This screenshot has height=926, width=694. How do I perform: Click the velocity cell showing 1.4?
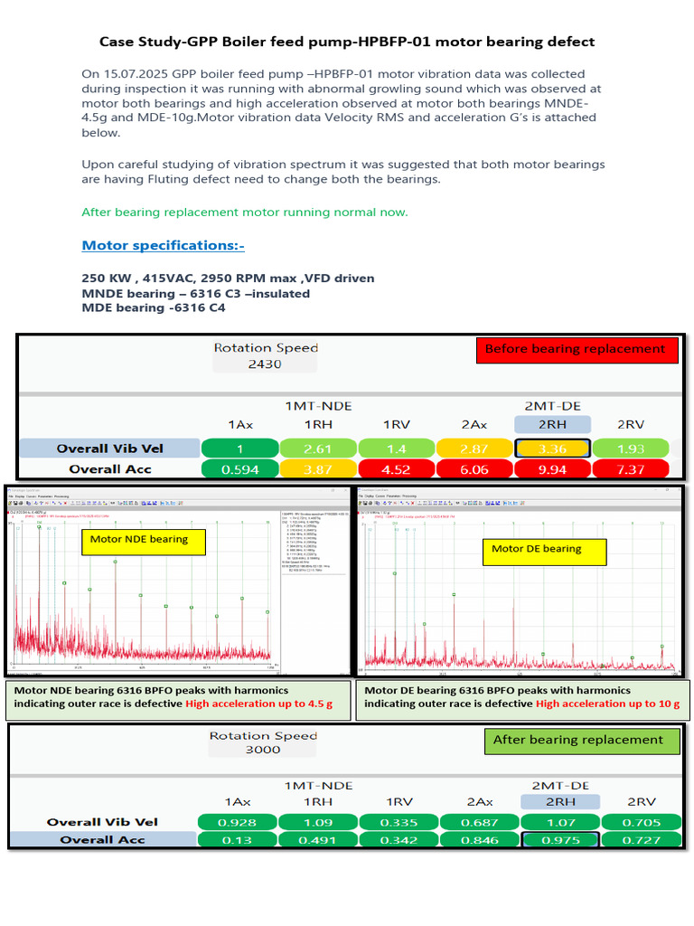pyautogui.click(x=396, y=449)
